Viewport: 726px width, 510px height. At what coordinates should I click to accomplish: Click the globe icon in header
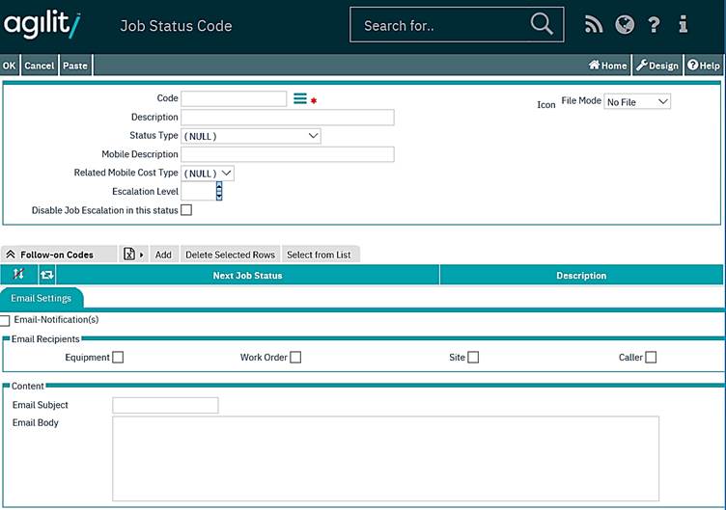pos(625,26)
